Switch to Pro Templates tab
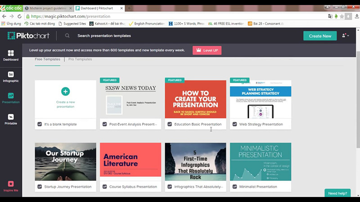Image resolution: width=360 pixels, height=202 pixels. tap(80, 59)
